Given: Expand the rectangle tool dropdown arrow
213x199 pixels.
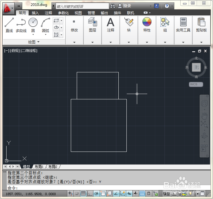Looking at the screenshot, I should pyautogui.click(x=61, y=20).
